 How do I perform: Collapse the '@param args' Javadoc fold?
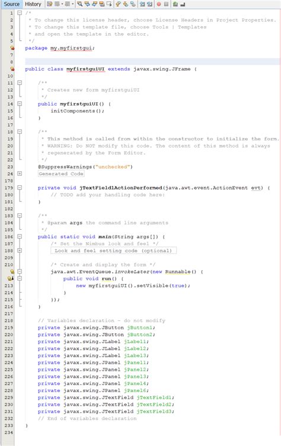pyautogui.click(x=20, y=216)
